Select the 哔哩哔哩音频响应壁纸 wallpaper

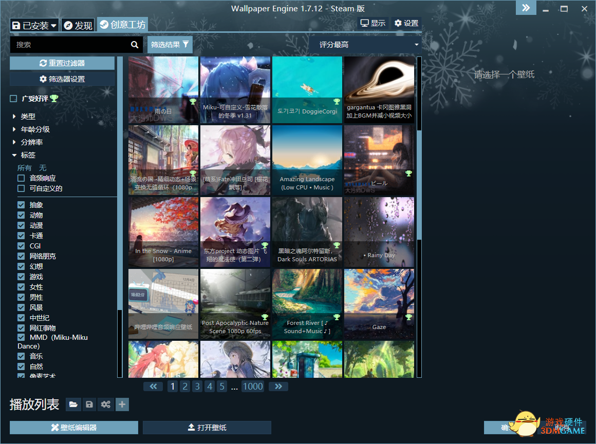[163, 304]
